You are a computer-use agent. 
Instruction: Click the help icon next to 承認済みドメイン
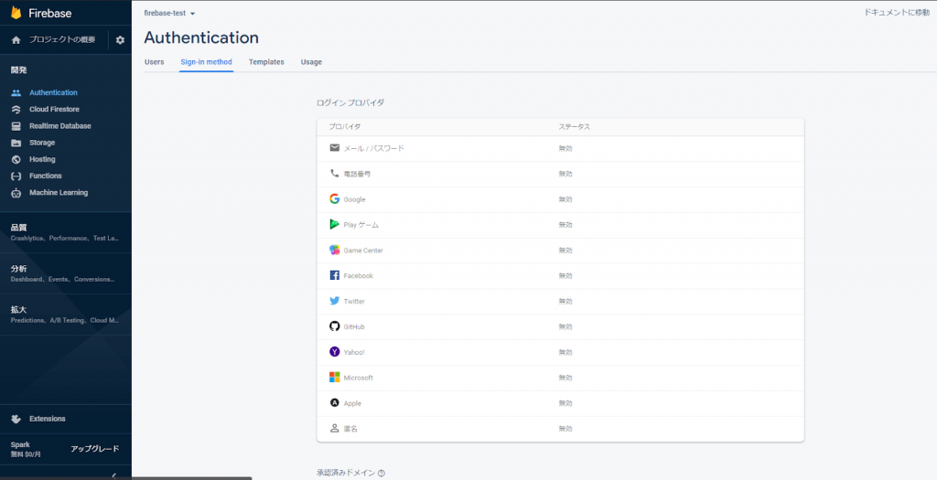[x=382, y=474]
